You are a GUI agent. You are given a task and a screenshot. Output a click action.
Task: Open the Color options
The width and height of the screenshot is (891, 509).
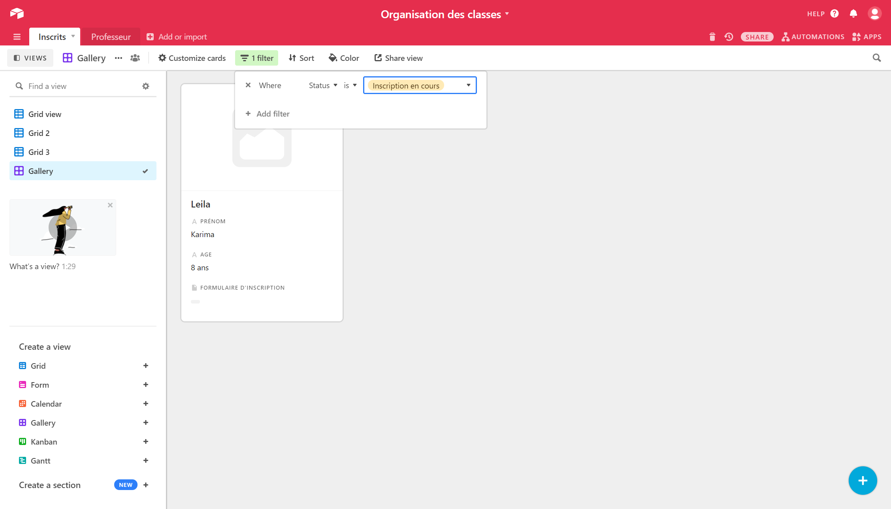[x=344, y=58]
